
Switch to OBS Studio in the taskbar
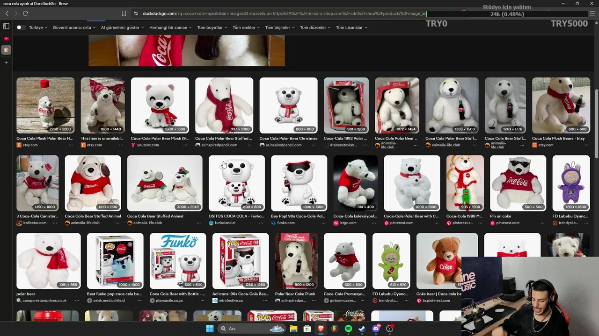389,329
